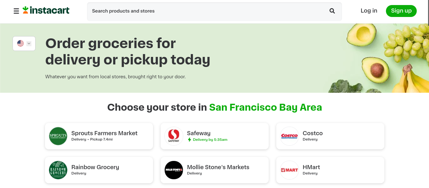Open the US flag country dropdown
Image resolution: width=429 pixels, height=188 pixels.
[x=24, y=43]
